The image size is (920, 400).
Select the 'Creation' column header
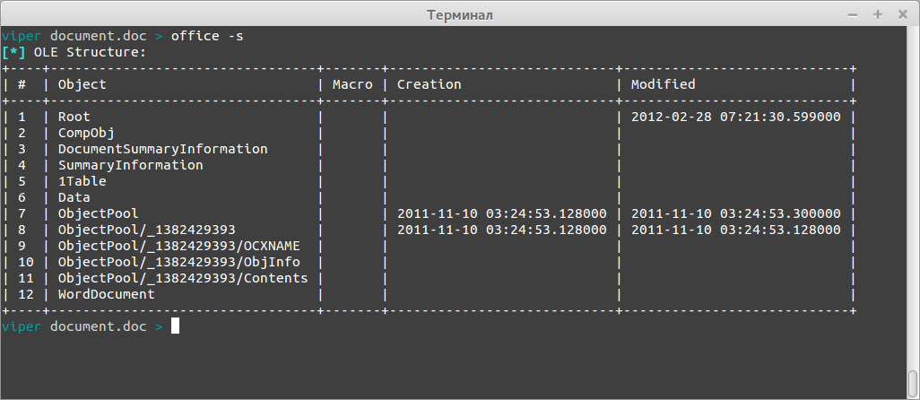tap(430, 84)
